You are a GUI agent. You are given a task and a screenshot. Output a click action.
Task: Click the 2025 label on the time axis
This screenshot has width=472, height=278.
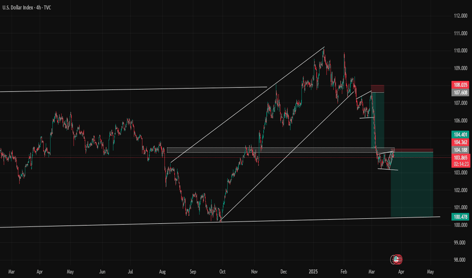click(x=313, y=272)
